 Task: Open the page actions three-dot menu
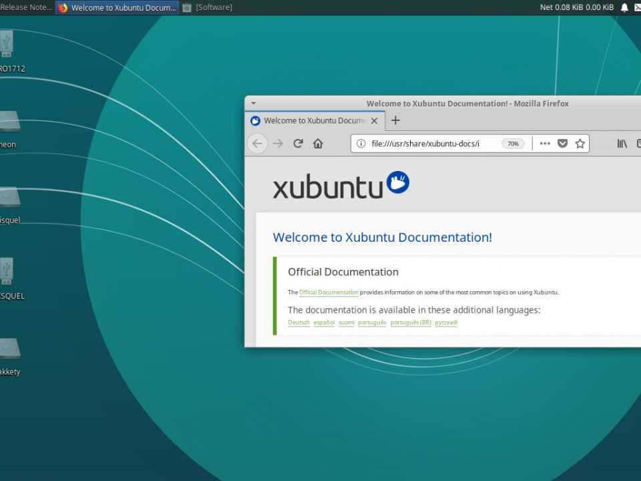[x=545, y=144]
